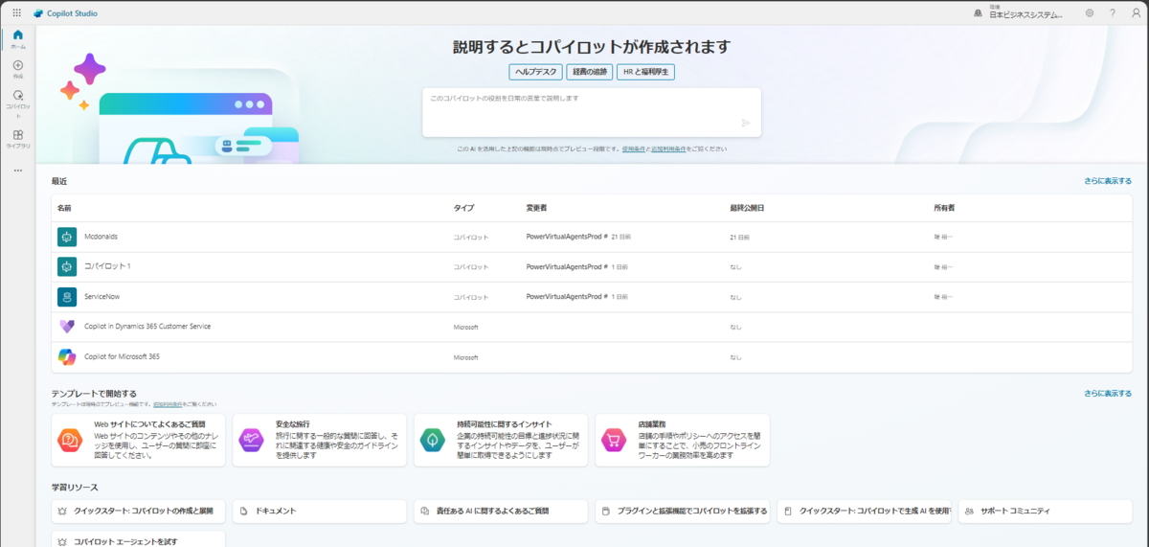
Task: Click the 所有者 column header
Action: tap(944, 207)
